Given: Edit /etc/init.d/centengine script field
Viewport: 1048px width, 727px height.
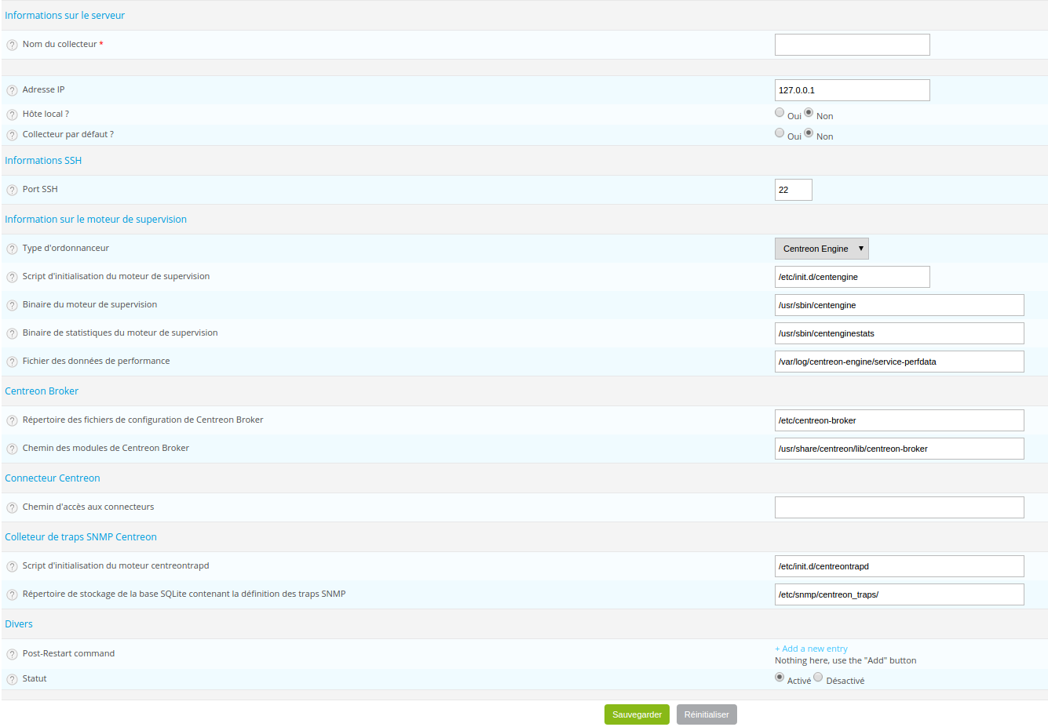Looking at the screenshot, I should pyautogui.click(x=852, y=277).
